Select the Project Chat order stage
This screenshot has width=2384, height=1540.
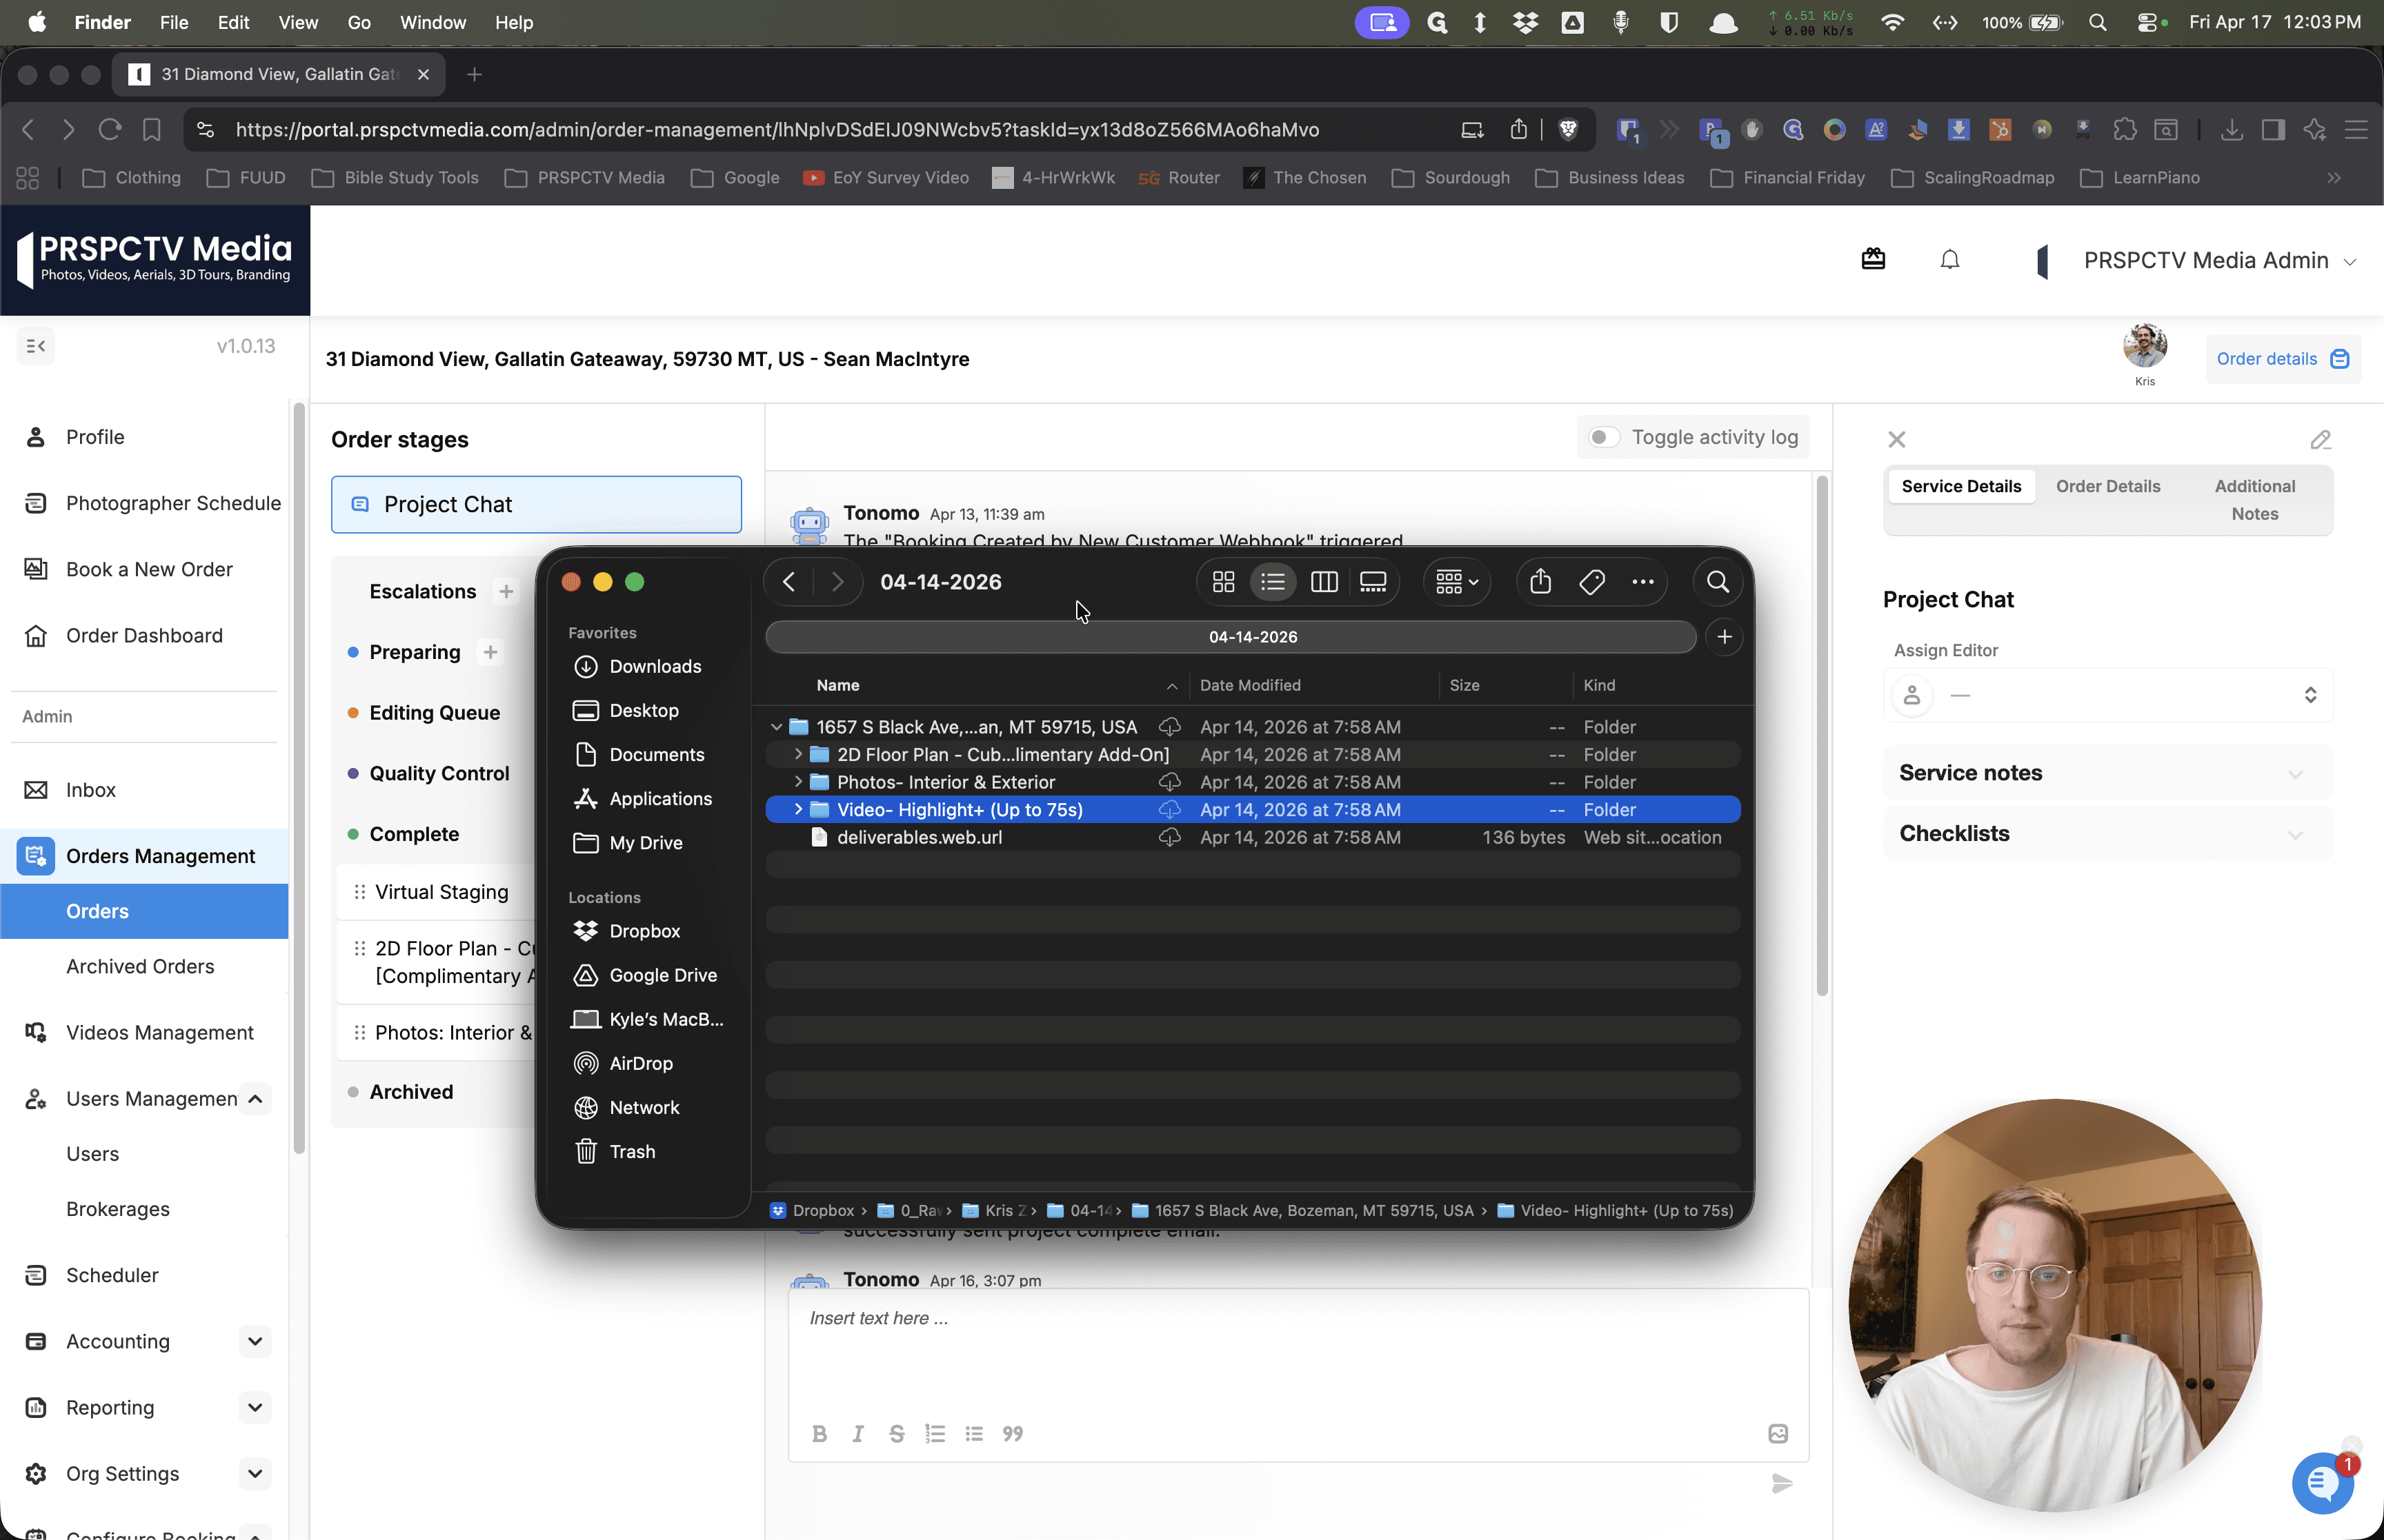(536, 504)
